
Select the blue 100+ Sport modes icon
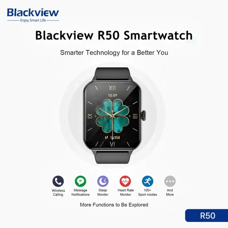148,181
